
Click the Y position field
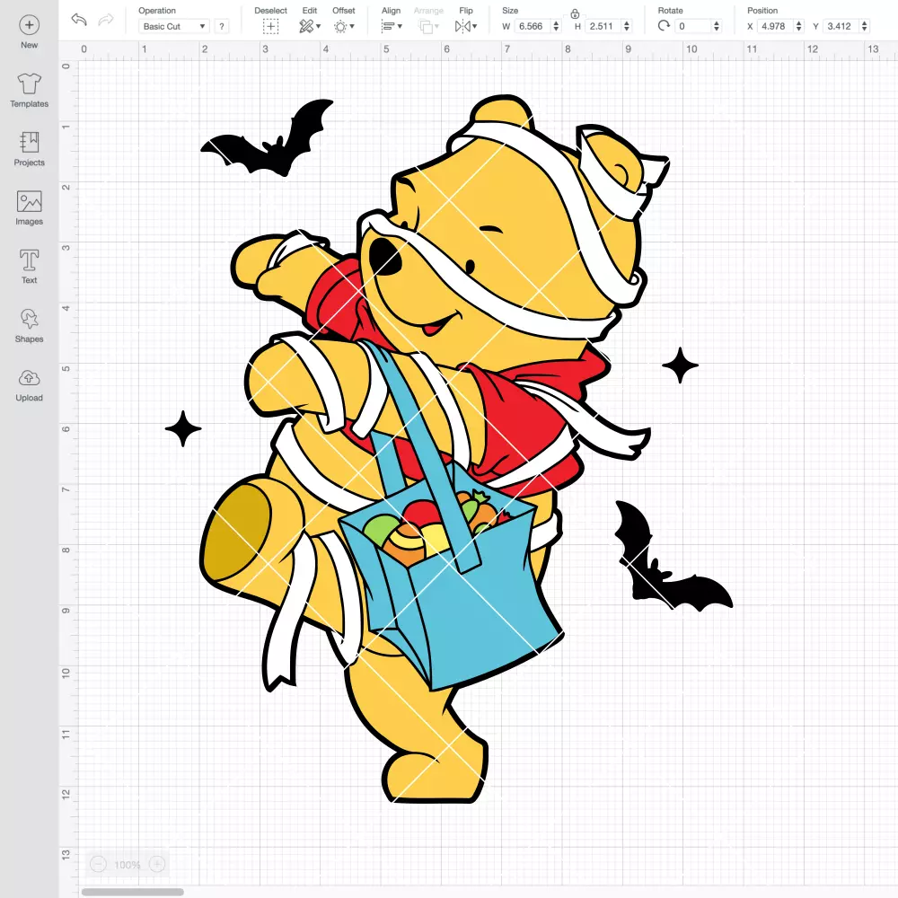[x=841, y=26]
